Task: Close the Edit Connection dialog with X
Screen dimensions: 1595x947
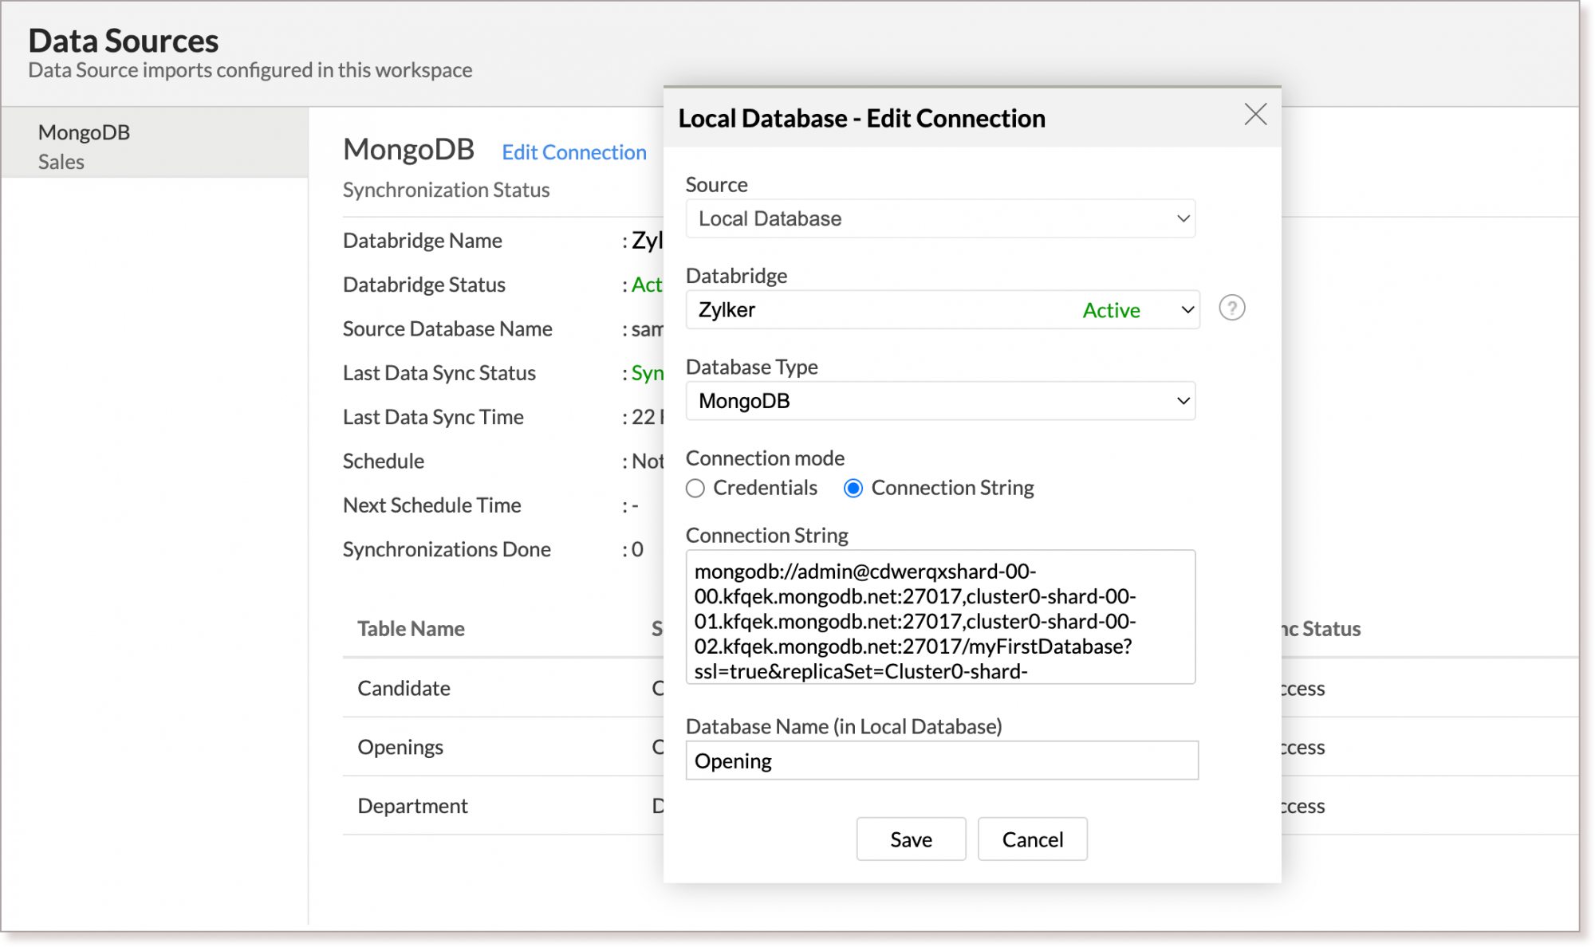Action: [x=1255, y=115]
